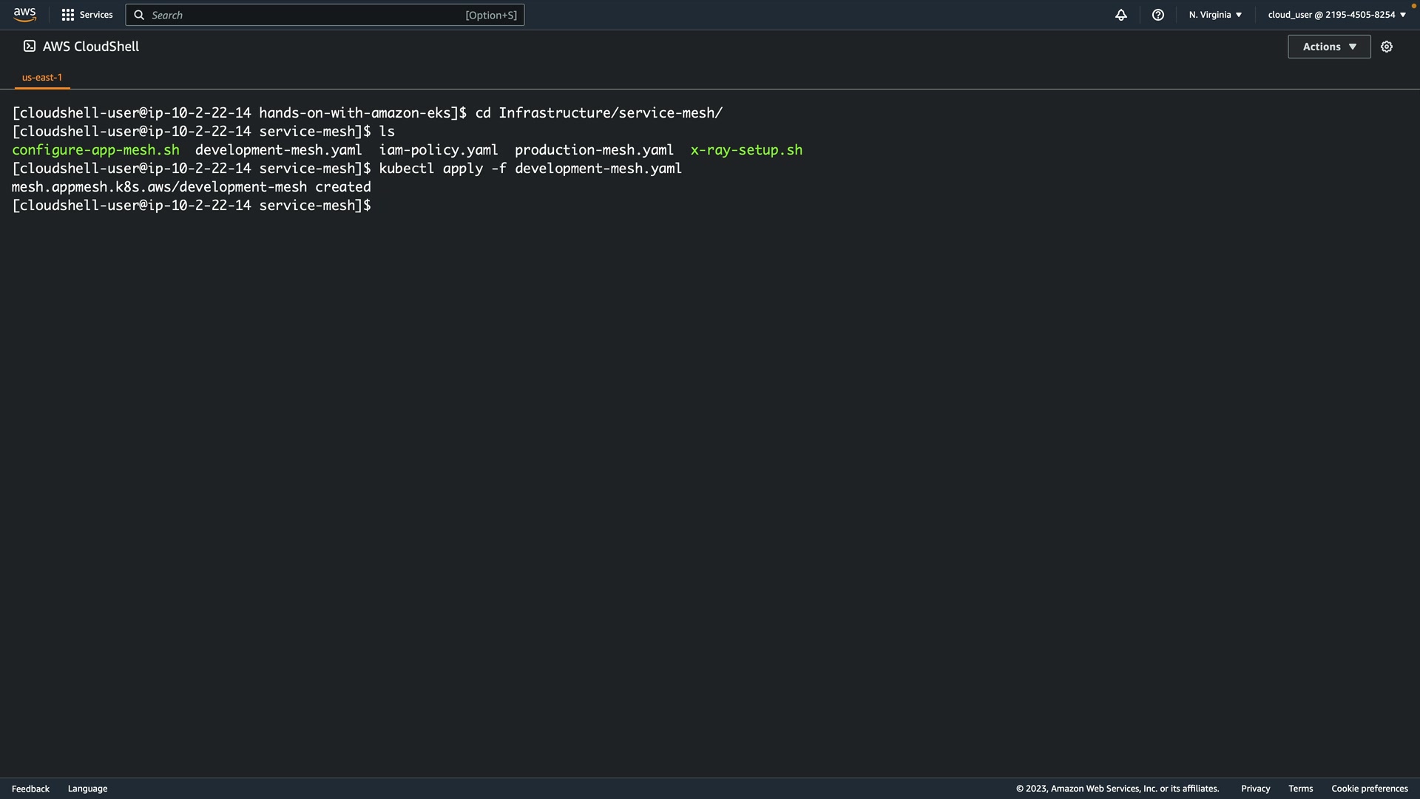1420x799 pixels.
Task: Click the AWS CloudShell title text
Action: pyautogui.click(x=91, y=47)
